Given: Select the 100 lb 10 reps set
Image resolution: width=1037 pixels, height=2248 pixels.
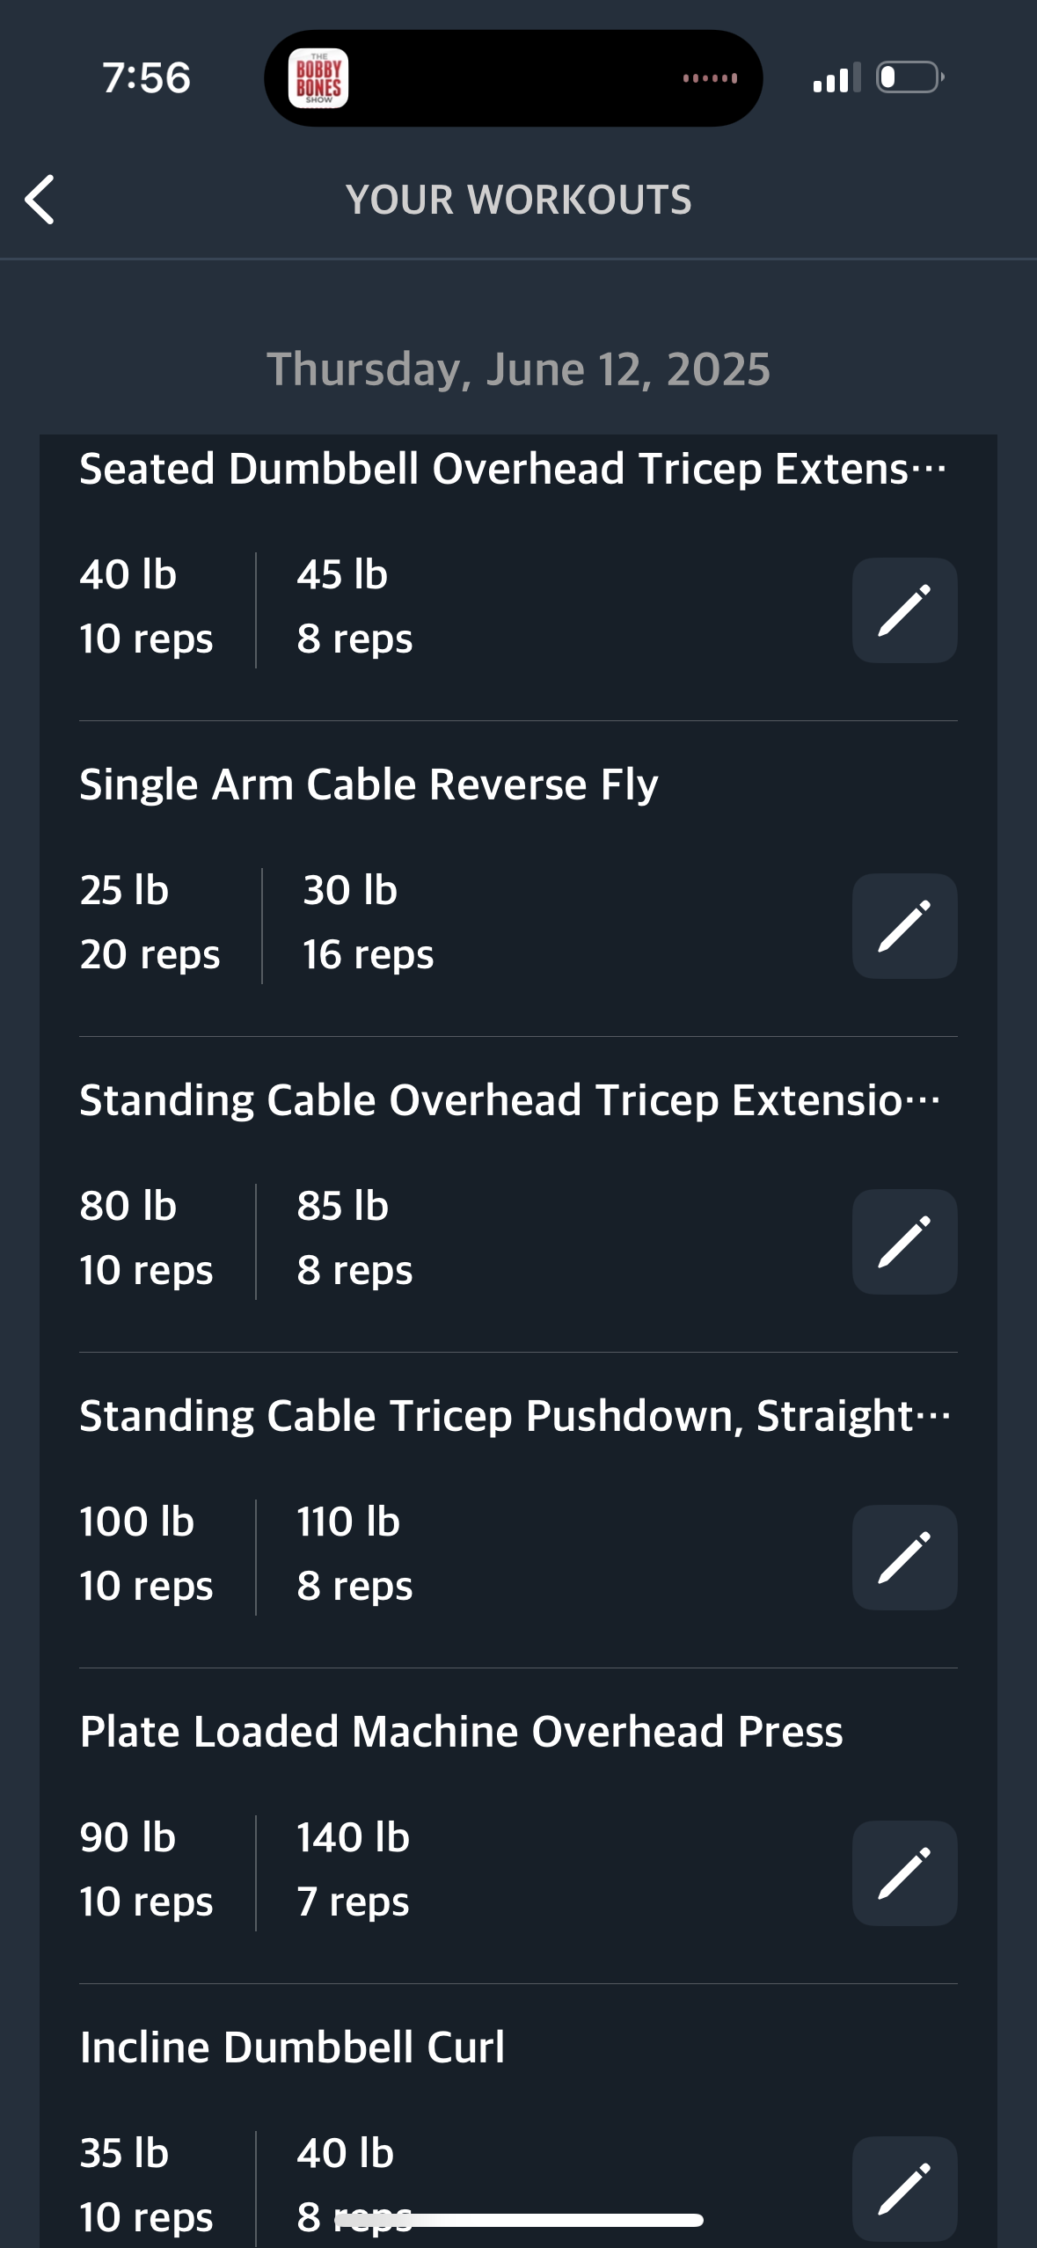Looking at the screenshot, I should pyautogui.click(x=146, y=1554).
